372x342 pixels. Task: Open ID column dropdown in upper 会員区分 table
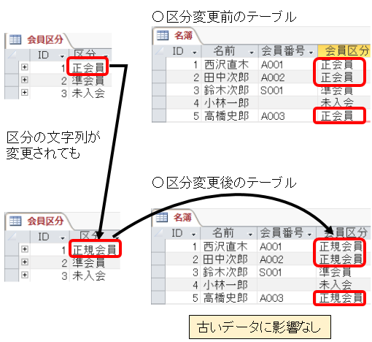pos(62,56)
